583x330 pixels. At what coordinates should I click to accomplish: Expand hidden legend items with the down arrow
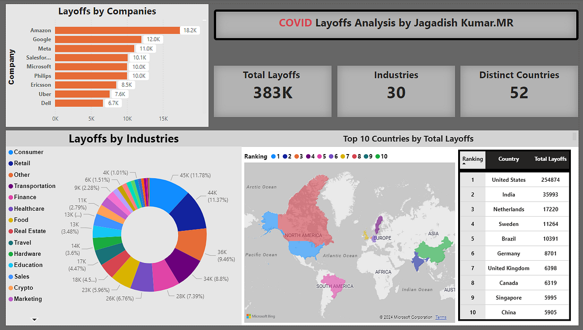pos(34,319)
